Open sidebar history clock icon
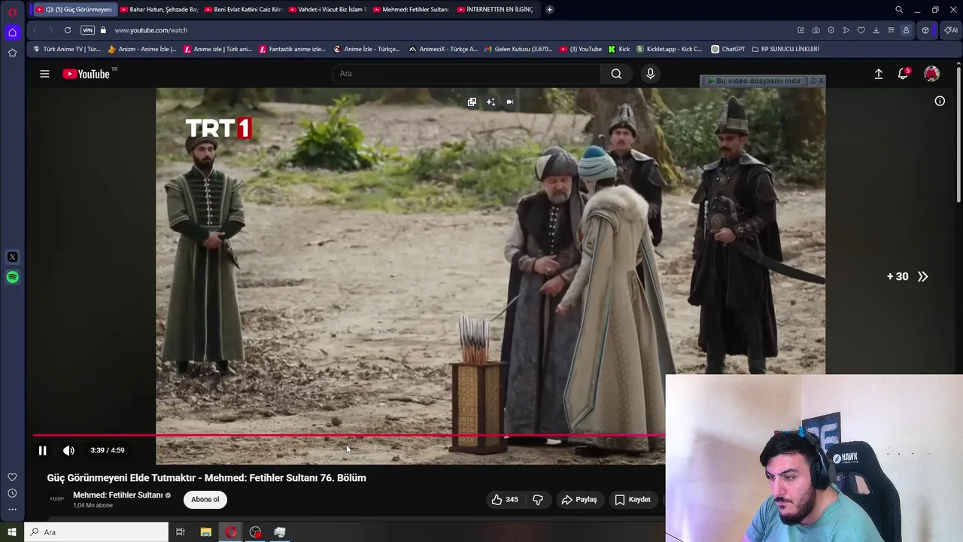 coord(12,493)
